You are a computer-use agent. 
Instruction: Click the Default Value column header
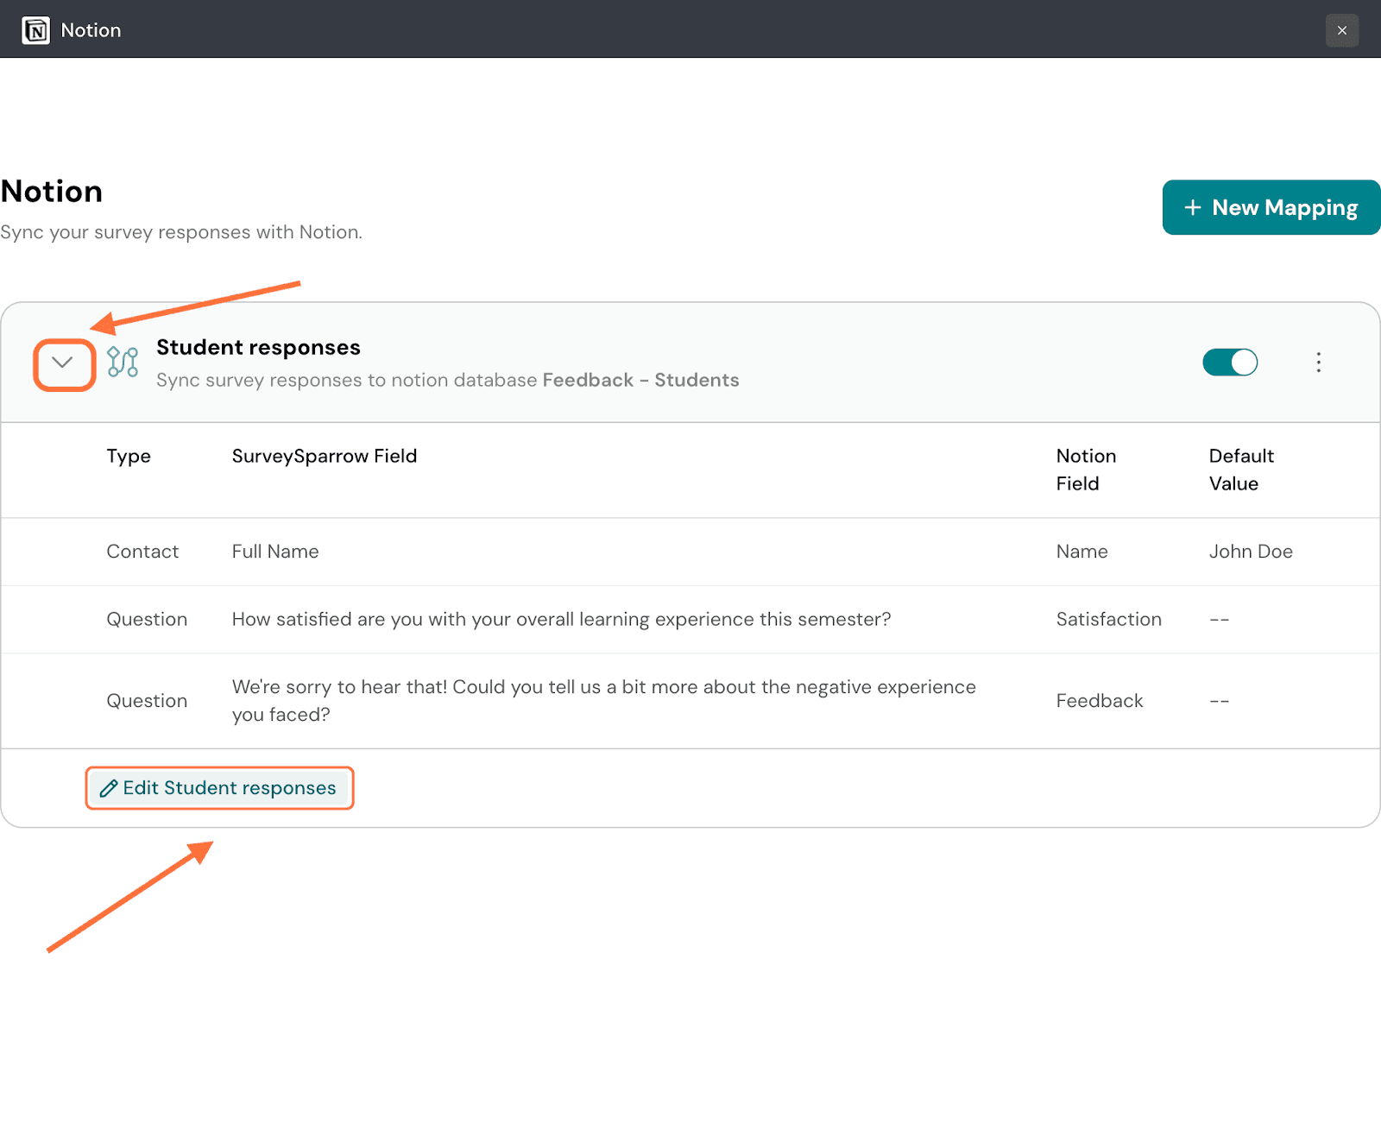coord(1240,470)
